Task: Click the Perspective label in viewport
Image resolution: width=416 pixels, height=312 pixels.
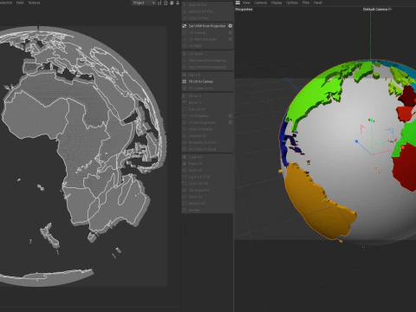Action: [244, 10]
